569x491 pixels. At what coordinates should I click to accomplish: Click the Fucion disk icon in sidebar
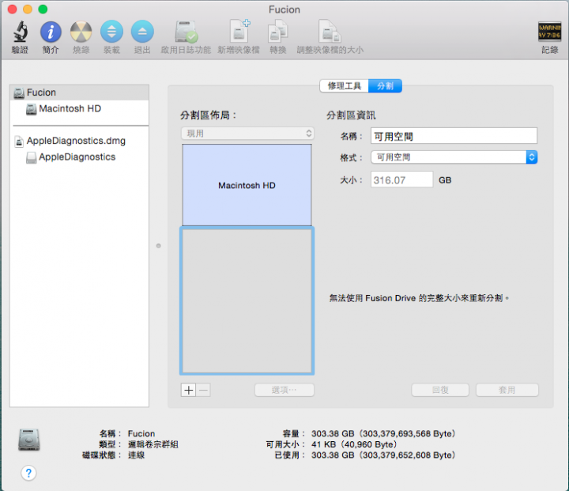click(x=19, y=93)
